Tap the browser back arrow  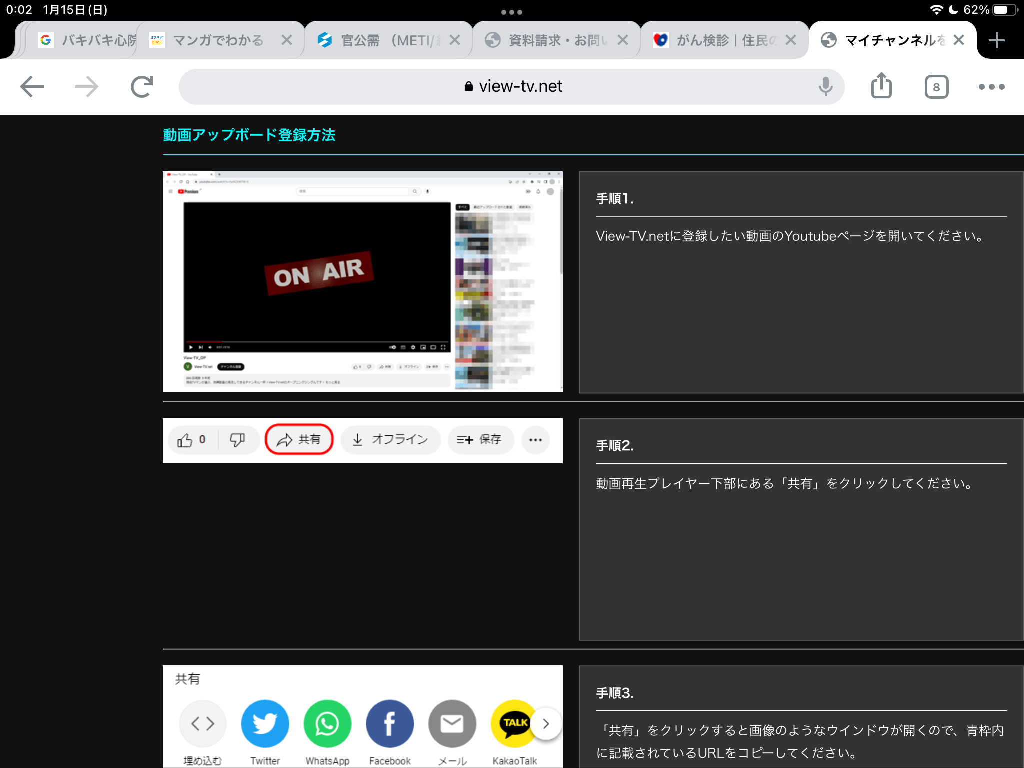click(32, 87)
